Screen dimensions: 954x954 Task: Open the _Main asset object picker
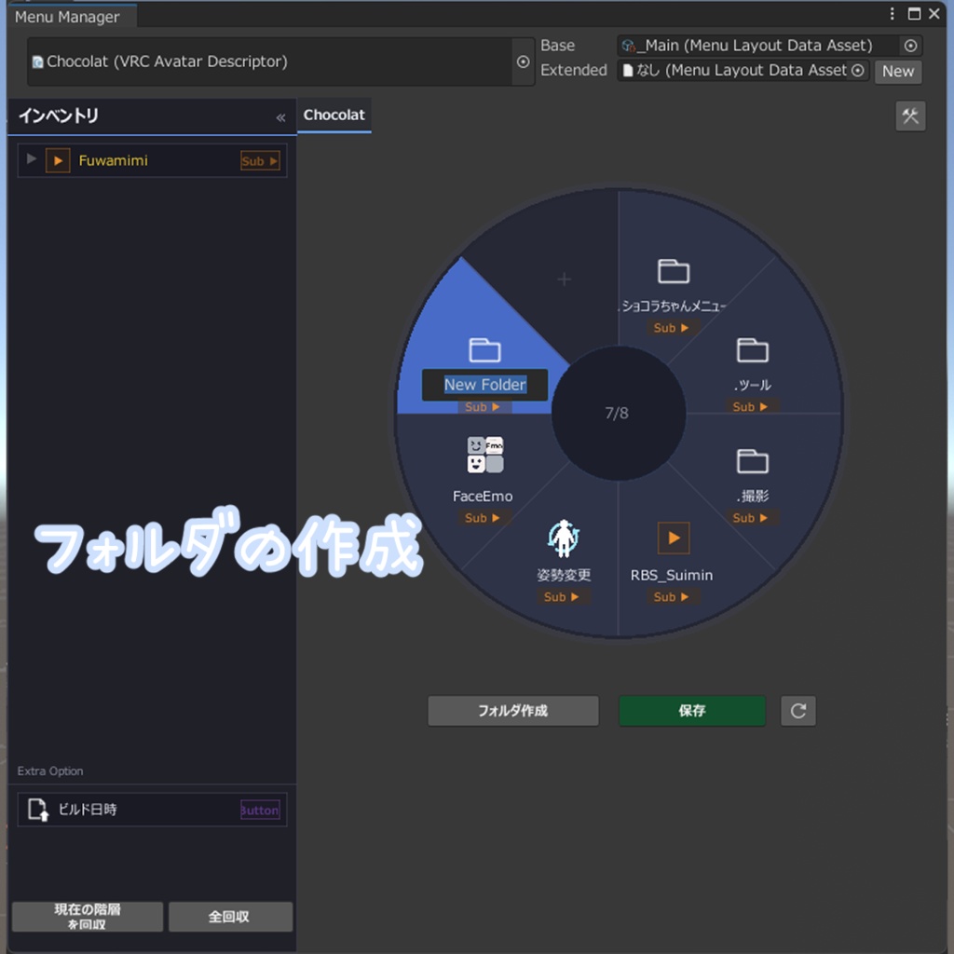[910, 45]
